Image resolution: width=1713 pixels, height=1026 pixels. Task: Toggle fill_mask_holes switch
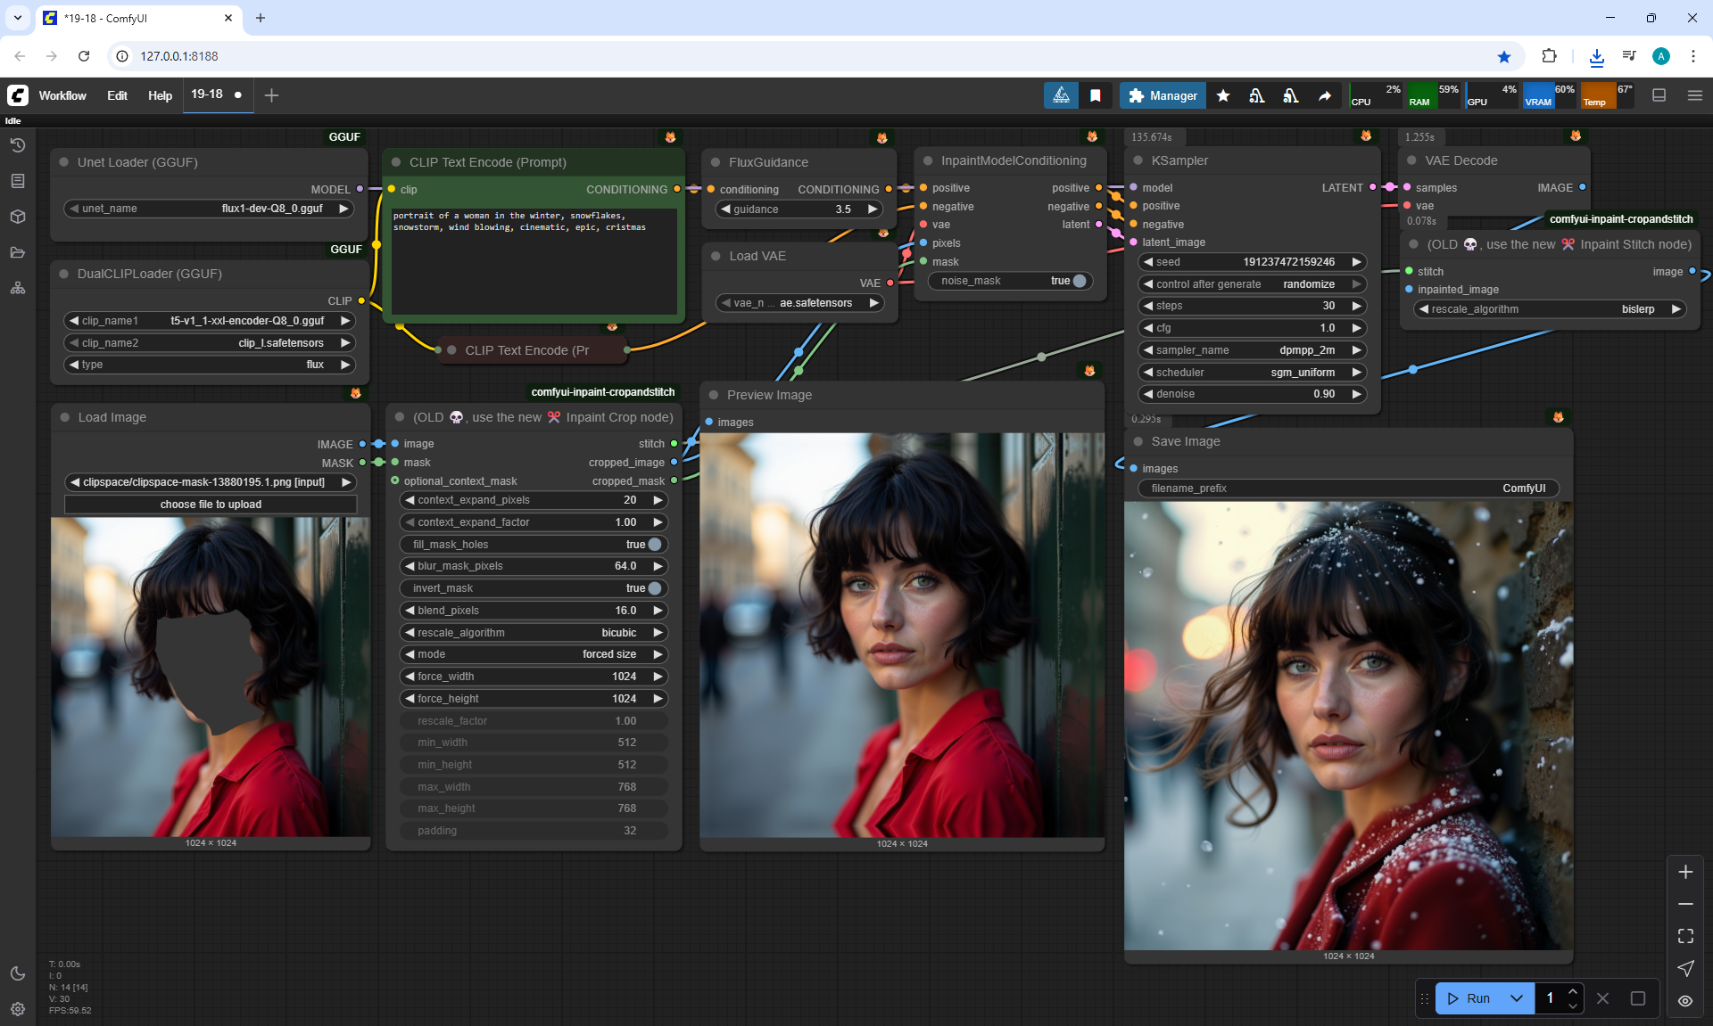click(x=654, y=545)
